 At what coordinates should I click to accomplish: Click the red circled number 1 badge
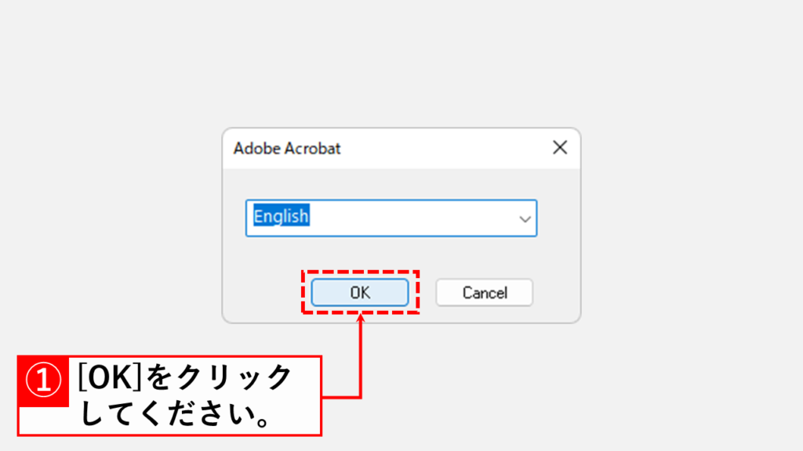[x=43, y=381]
